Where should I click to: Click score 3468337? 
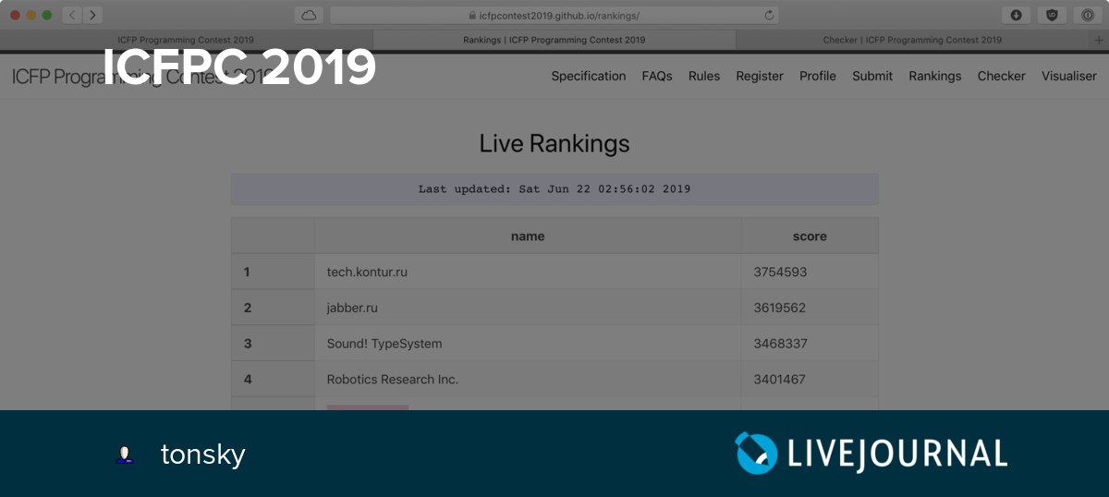[x=780, y=343]
